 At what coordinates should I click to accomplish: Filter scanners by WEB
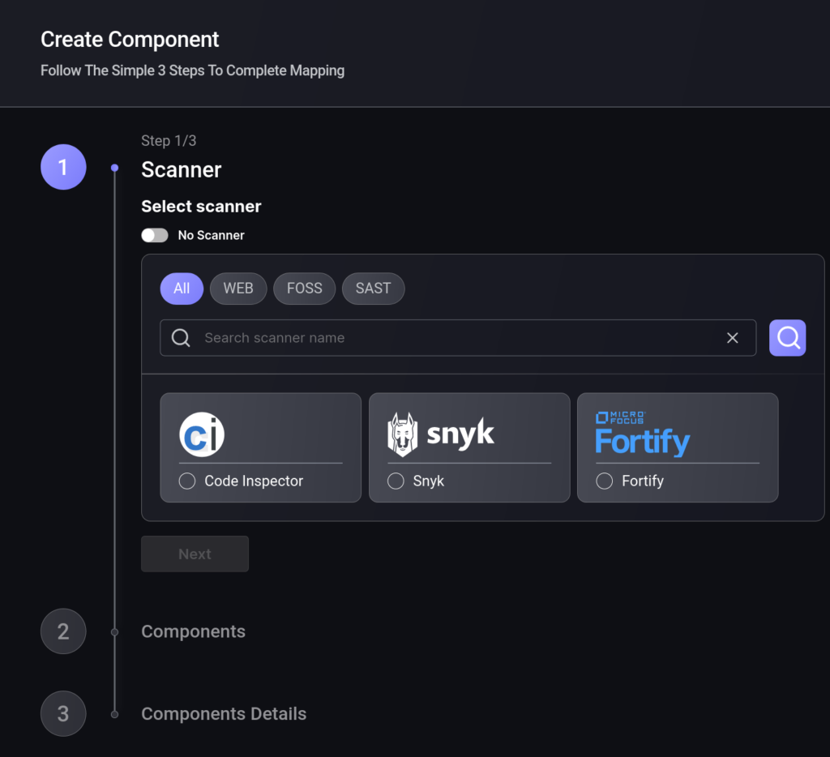(x=238, y=289)
